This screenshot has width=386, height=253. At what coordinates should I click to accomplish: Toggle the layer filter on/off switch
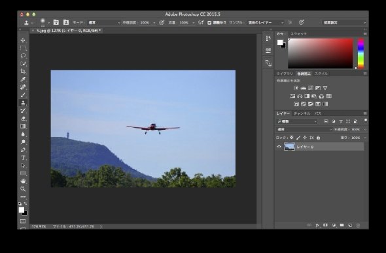pyautogui.click(x=366, y=120)
